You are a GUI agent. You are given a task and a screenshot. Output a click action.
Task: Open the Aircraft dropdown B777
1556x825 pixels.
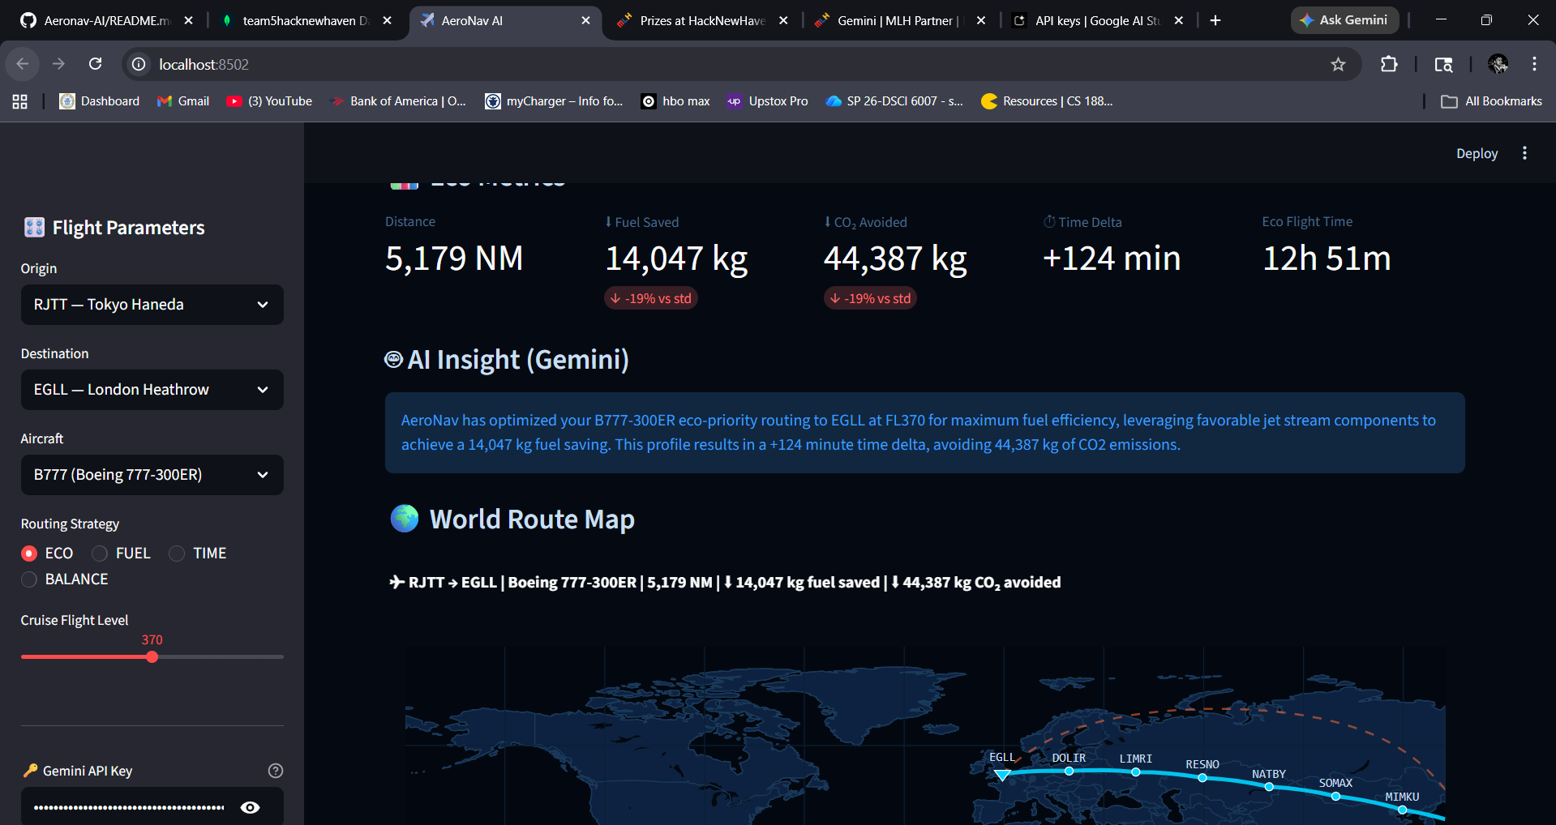point(152,475)
